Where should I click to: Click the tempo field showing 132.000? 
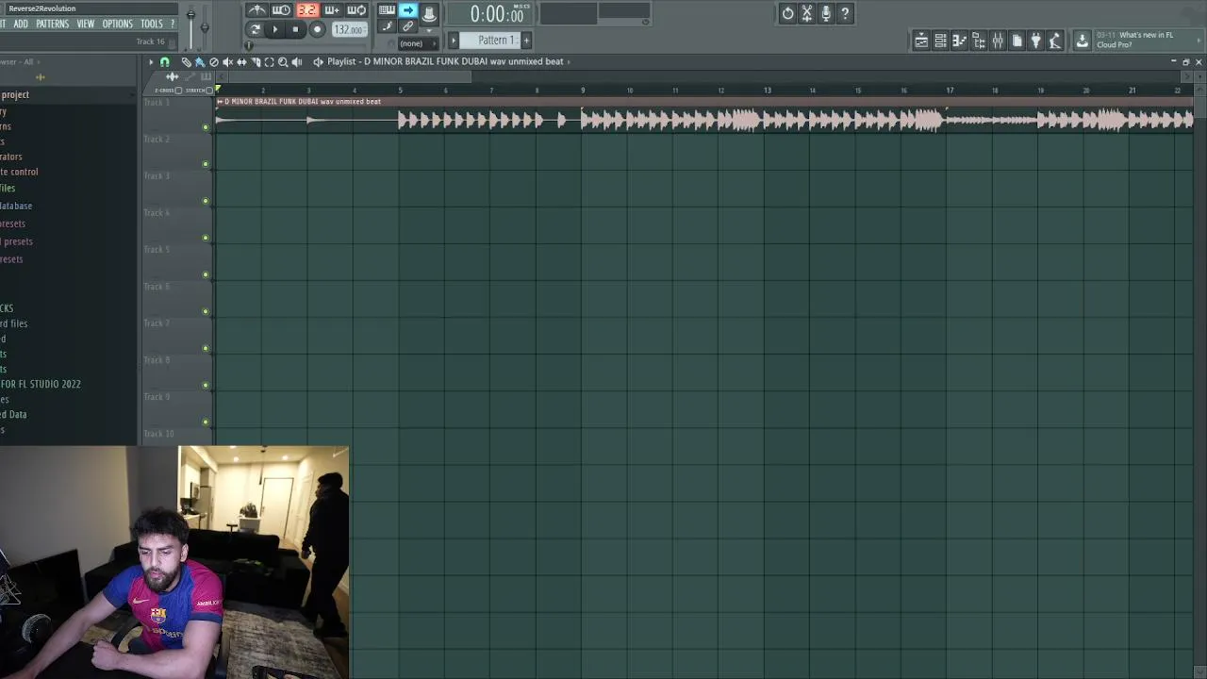(349, 29)
